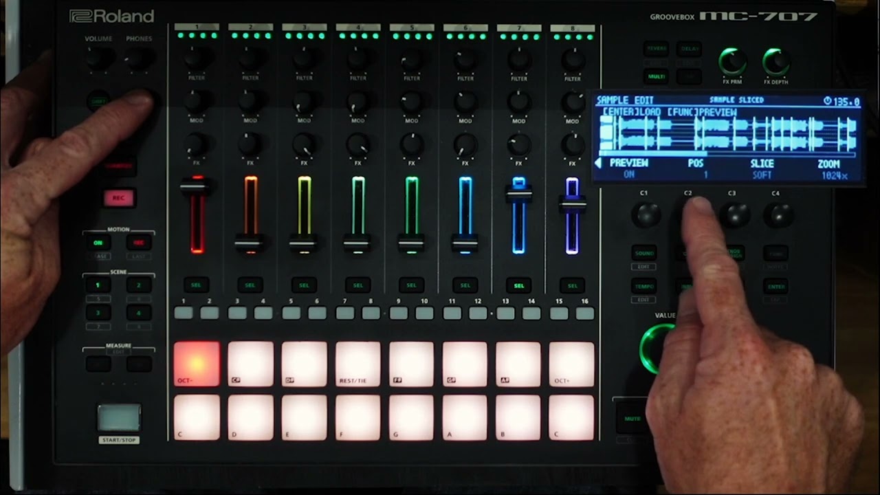Screen dimensions: 880x495
Task: Turn track 8 MOD knob
Action: (573, 102)
